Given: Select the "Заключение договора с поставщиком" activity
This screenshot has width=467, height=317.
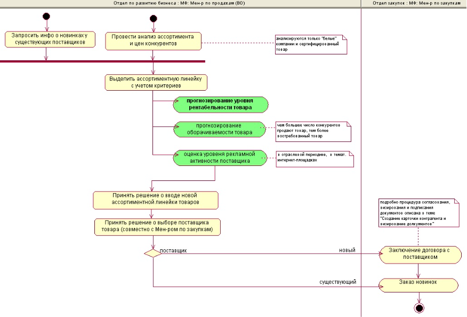Looking at the screenshot, I should 420,255.
